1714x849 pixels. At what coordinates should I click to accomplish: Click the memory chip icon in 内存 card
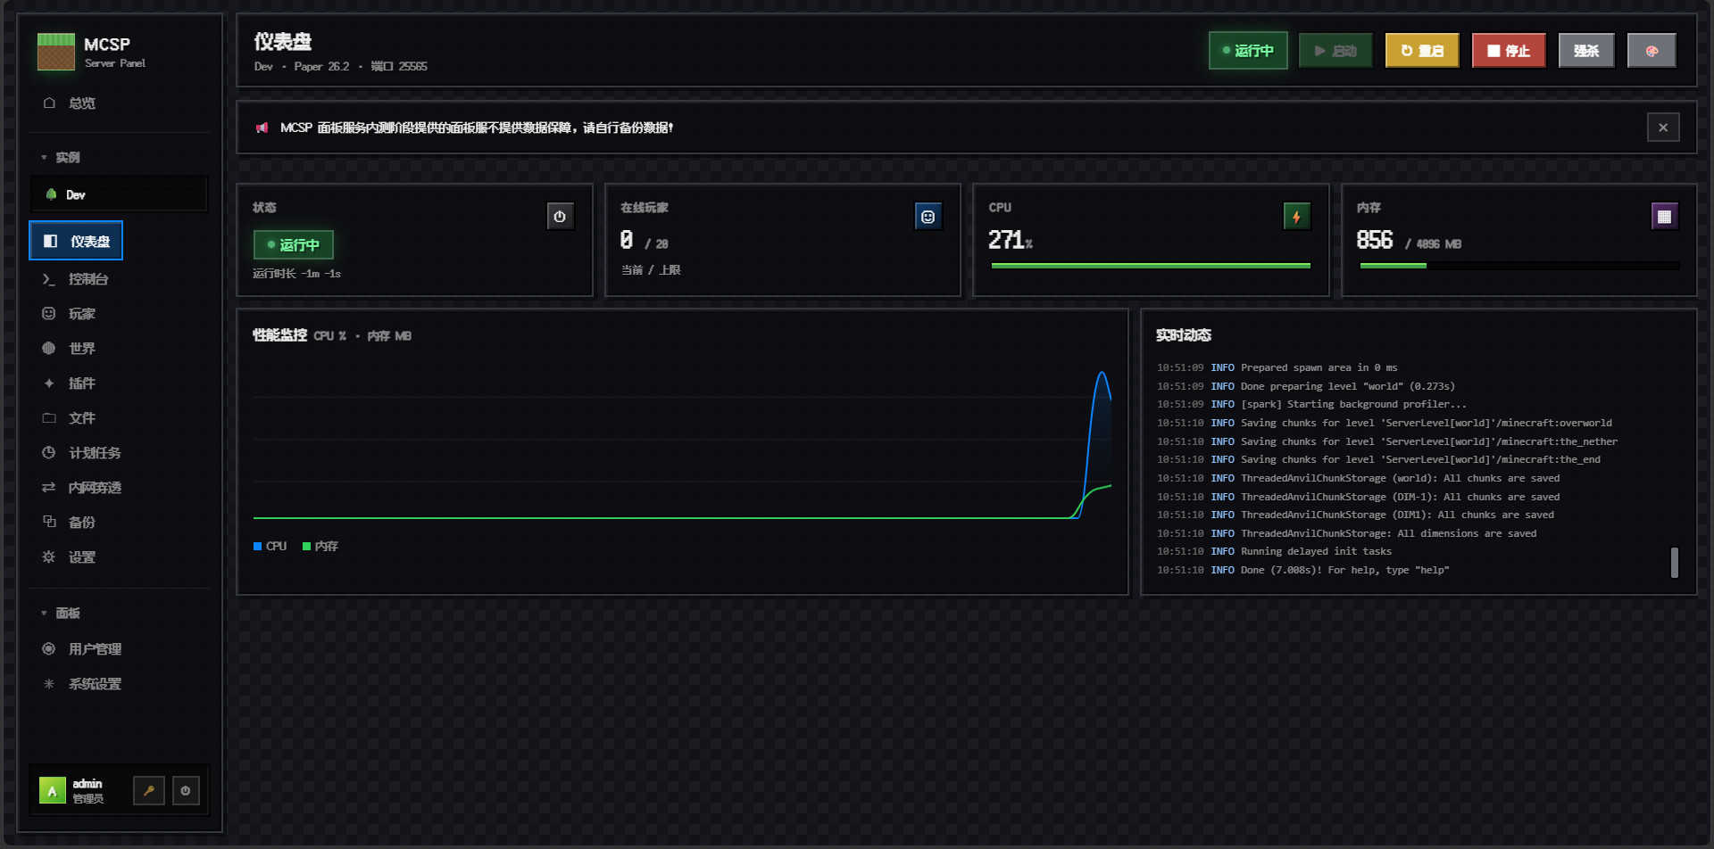point(1664,217)
